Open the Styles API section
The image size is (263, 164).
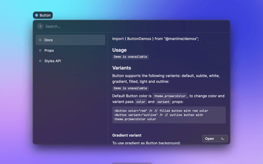(x=70, y=61)
